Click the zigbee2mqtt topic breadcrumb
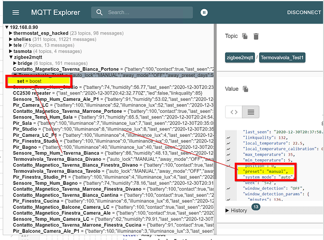 [x=240, y=58]
